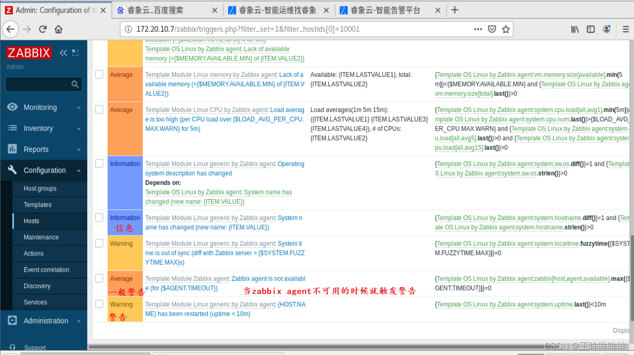Screen dimensions: 634x355
Task: Open page actions three-dot menu in address bar
Action: click(x=478, y=29)
